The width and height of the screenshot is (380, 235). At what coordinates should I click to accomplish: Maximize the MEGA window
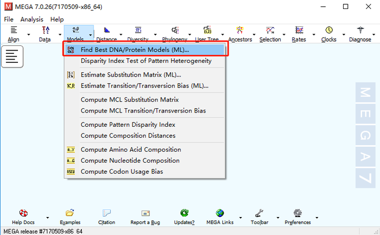coord(346,6)
